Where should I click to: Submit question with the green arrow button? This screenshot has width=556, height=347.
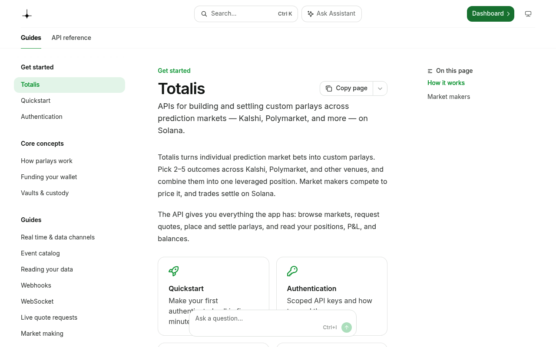pos(347,327)
